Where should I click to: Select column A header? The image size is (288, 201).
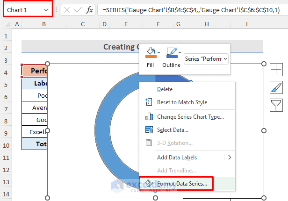coord(17,24)
